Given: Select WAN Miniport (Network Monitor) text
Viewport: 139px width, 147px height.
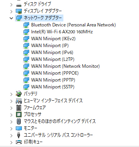Looking at the screenshot, I should pos(65,66).
